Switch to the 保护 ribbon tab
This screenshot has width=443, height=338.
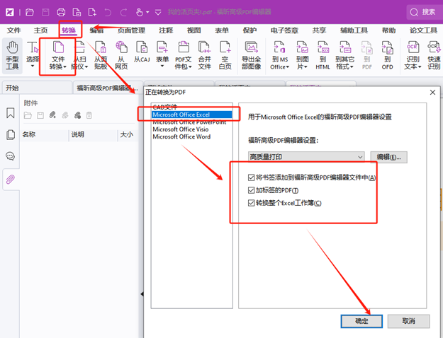249,30
